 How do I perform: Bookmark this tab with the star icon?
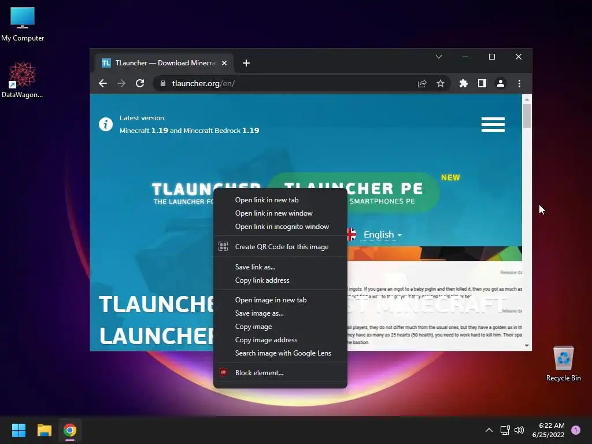coord(440,83)
